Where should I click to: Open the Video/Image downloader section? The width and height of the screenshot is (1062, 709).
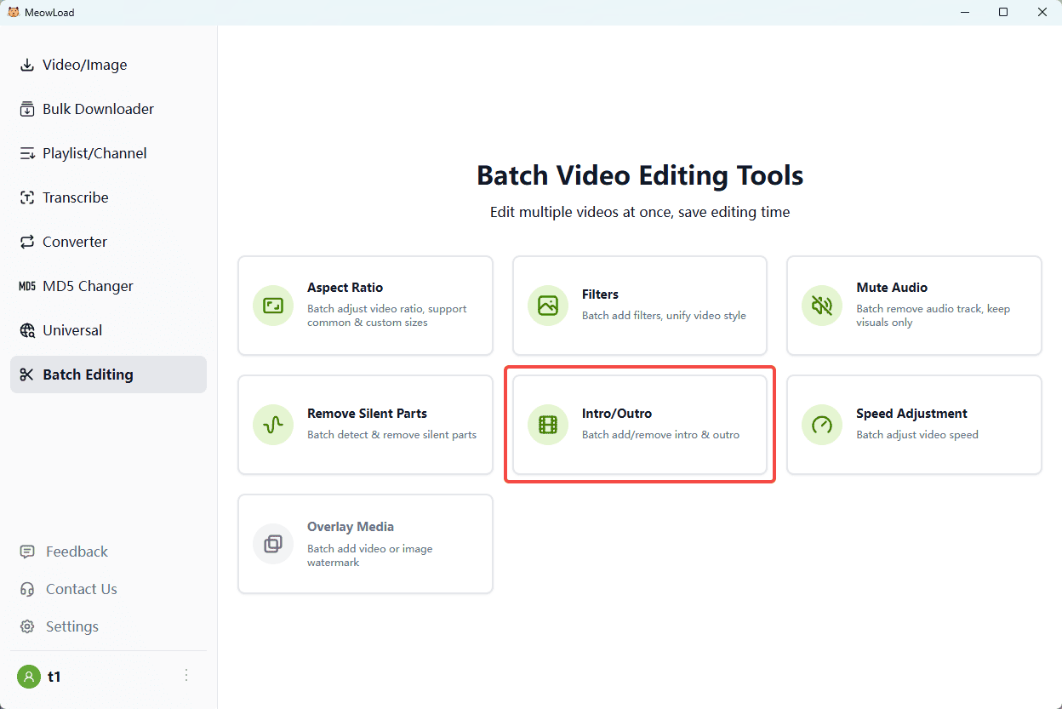click(x=84, y=65)
